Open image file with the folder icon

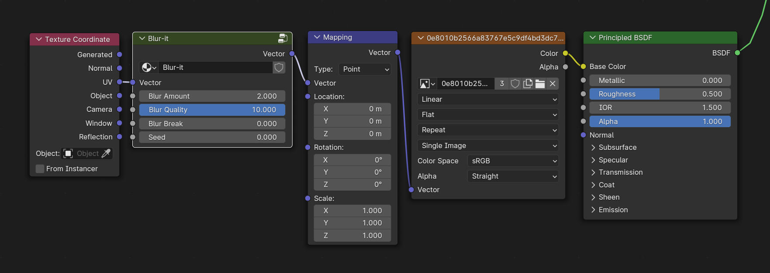point(540,84)
